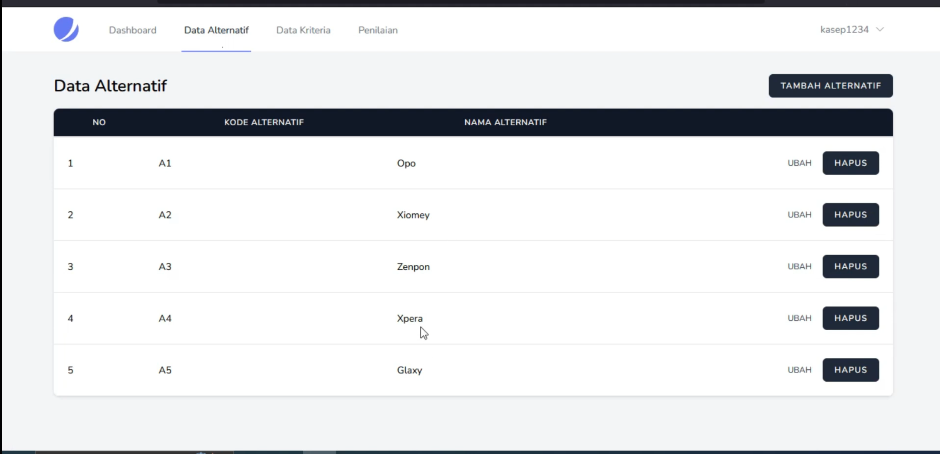Click the name Opo
Image resolution: width=940 pixels, height=454 pixels.
click(x=406, y=163)
